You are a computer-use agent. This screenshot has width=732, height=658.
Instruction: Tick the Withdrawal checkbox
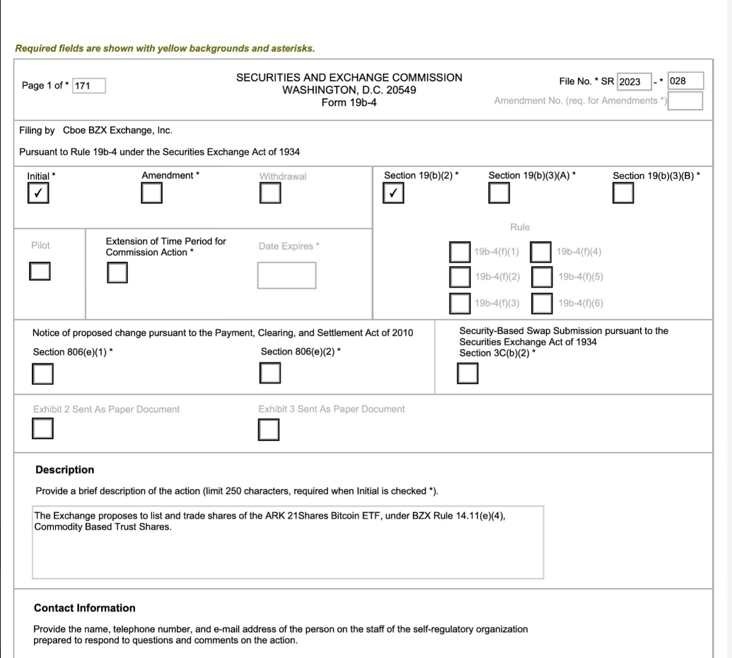(x=270, y=193)
